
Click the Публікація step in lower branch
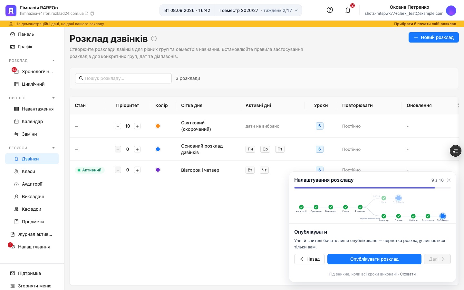coord(443,216)
